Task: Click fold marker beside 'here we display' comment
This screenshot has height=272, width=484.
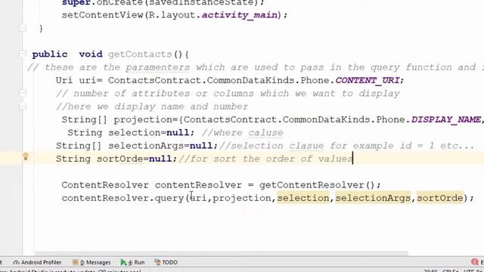Action: click(22, 107)
